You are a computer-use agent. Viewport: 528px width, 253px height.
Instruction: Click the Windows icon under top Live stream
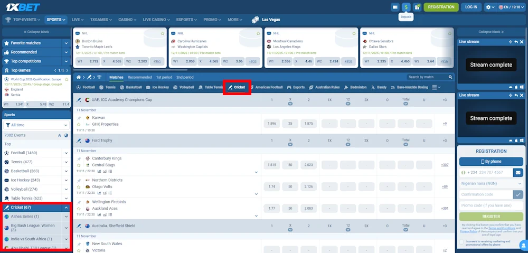coord(522,87)
